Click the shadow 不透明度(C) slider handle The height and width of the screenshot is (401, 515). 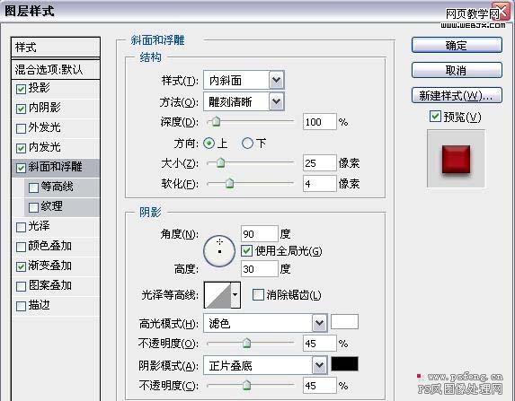point(246,385)
